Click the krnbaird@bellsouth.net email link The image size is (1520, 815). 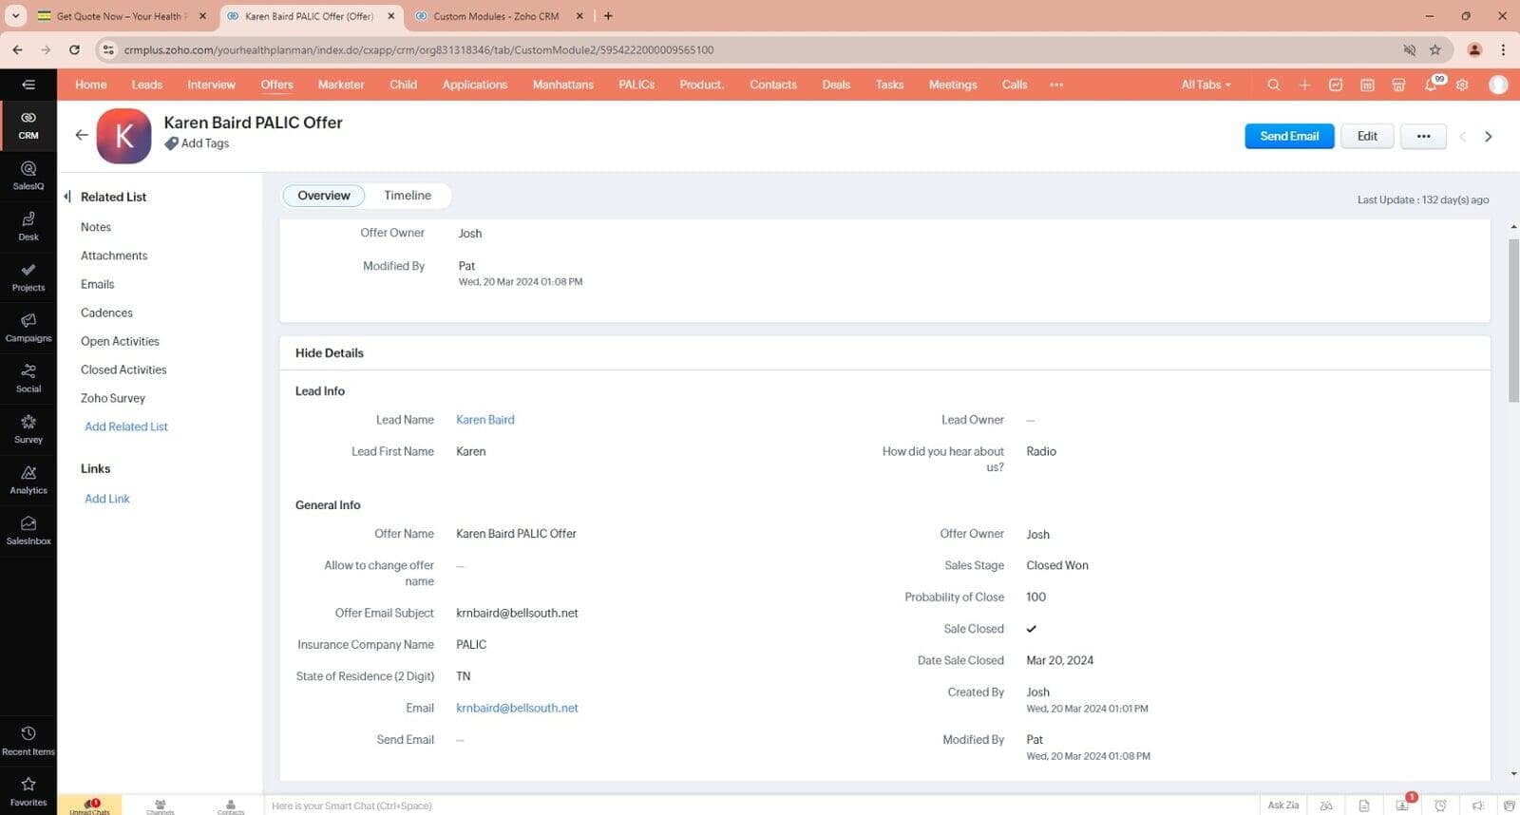[x=517, y=708]
